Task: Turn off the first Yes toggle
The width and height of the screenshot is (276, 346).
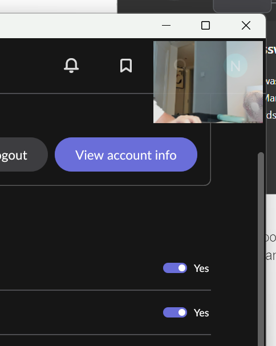Action: (x=175, y=268)
